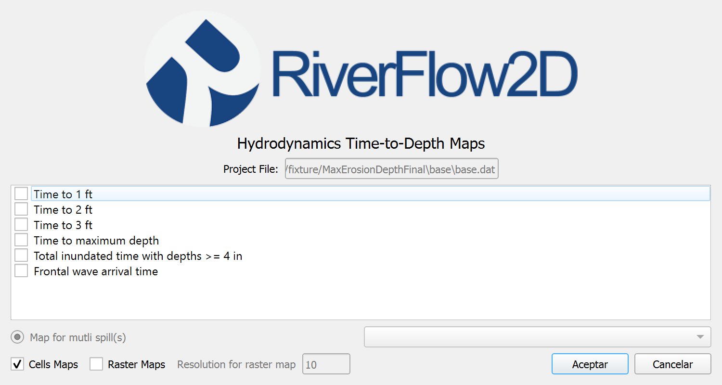The width and height of the screenshot is (722, 385).
Task: Uncheck the Cells Maps checkbox
Action: click(17, 364)
